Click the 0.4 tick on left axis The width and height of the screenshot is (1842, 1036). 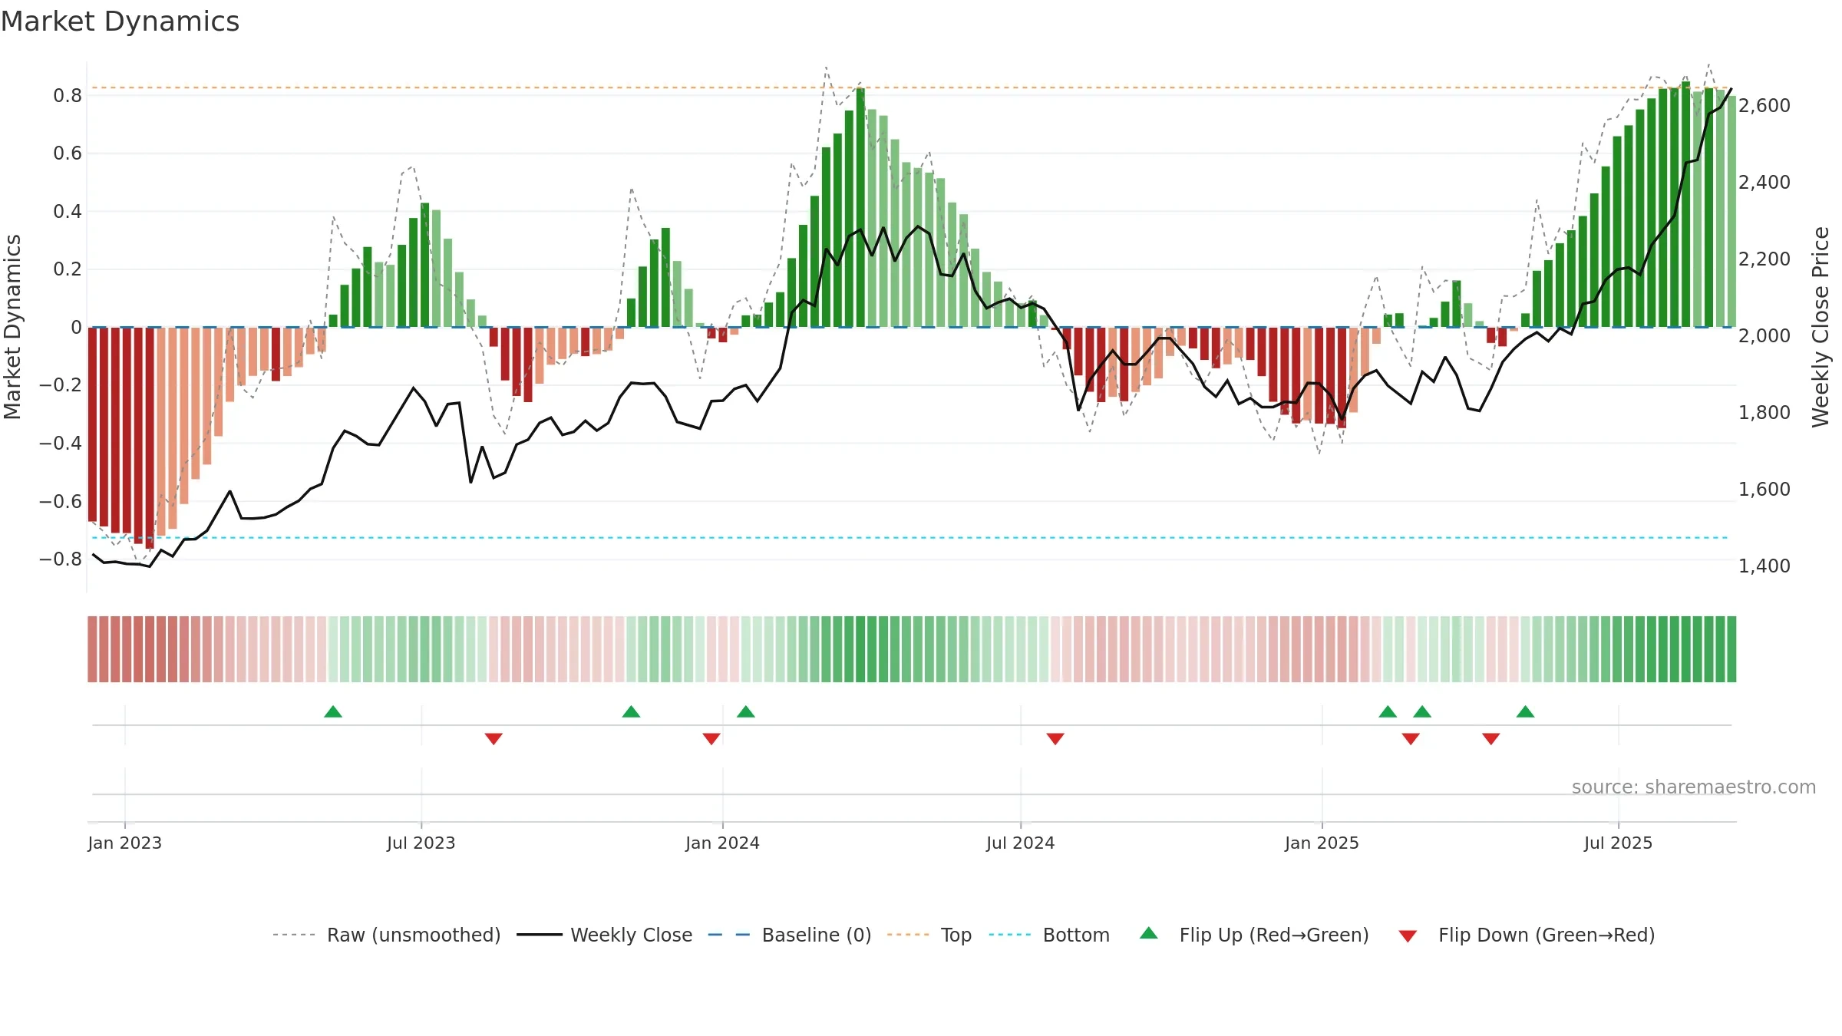click(x=68, y=212)
